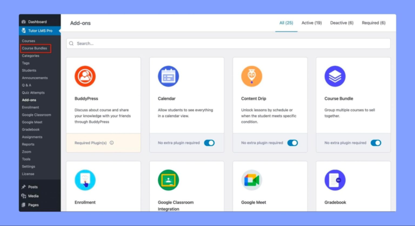415x226 pixels.
Task: Click the Google Meet camera icon
Action: click(251, 180)
